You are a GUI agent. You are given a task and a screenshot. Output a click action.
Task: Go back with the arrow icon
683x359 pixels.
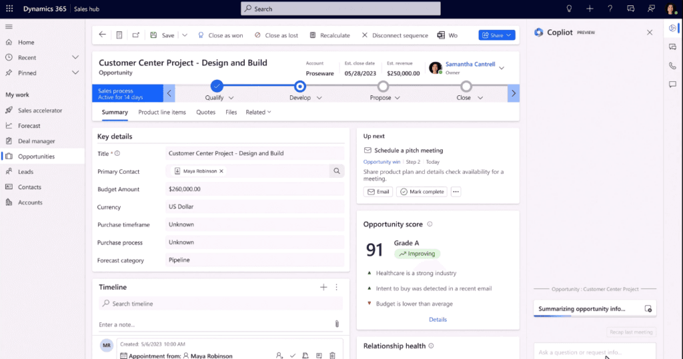tap(102, 35)
